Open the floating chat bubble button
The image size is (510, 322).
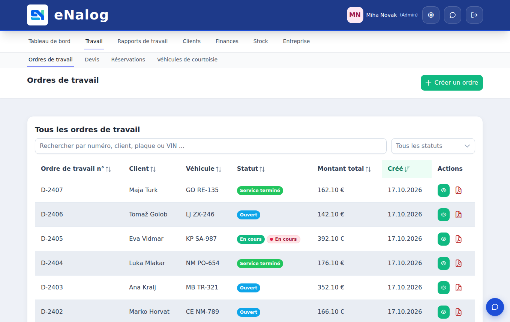495,307
